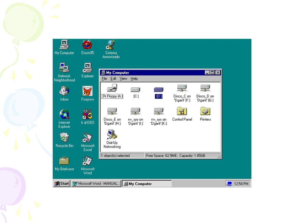Image resolution: width=298 pixels, height=223 pixels.
Task: Click the My Computer window system menu icon
Action: (103, 73)
